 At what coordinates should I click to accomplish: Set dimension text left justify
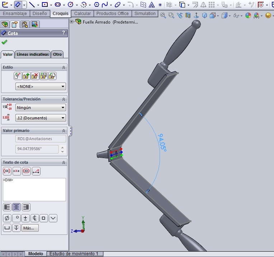(7, 207)
